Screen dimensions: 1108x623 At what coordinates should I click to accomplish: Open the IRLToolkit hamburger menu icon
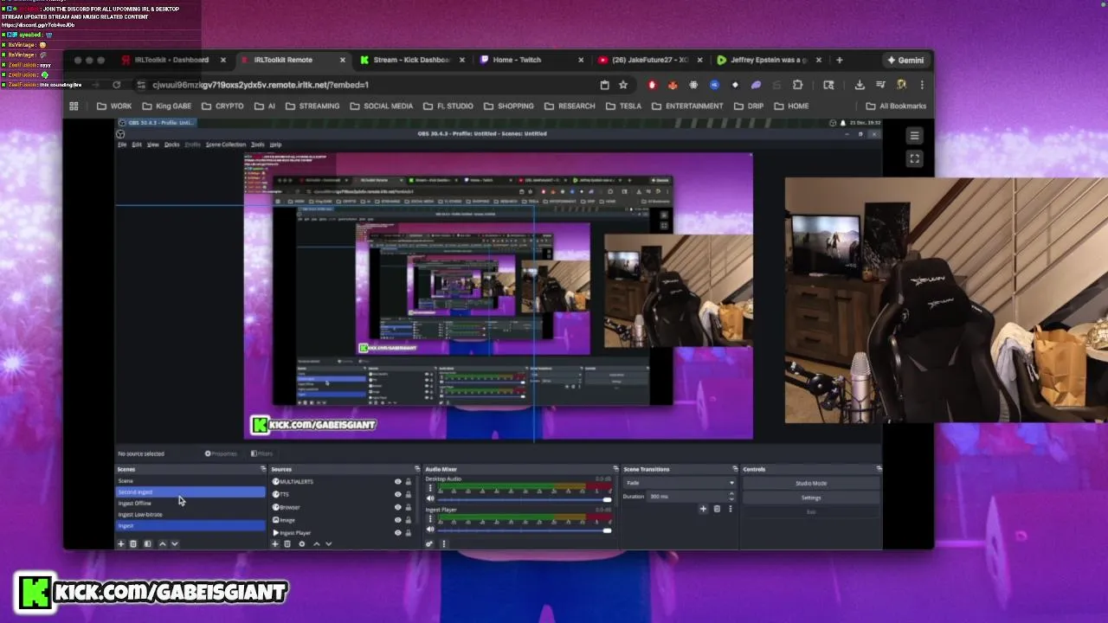(x=914, y=136)
